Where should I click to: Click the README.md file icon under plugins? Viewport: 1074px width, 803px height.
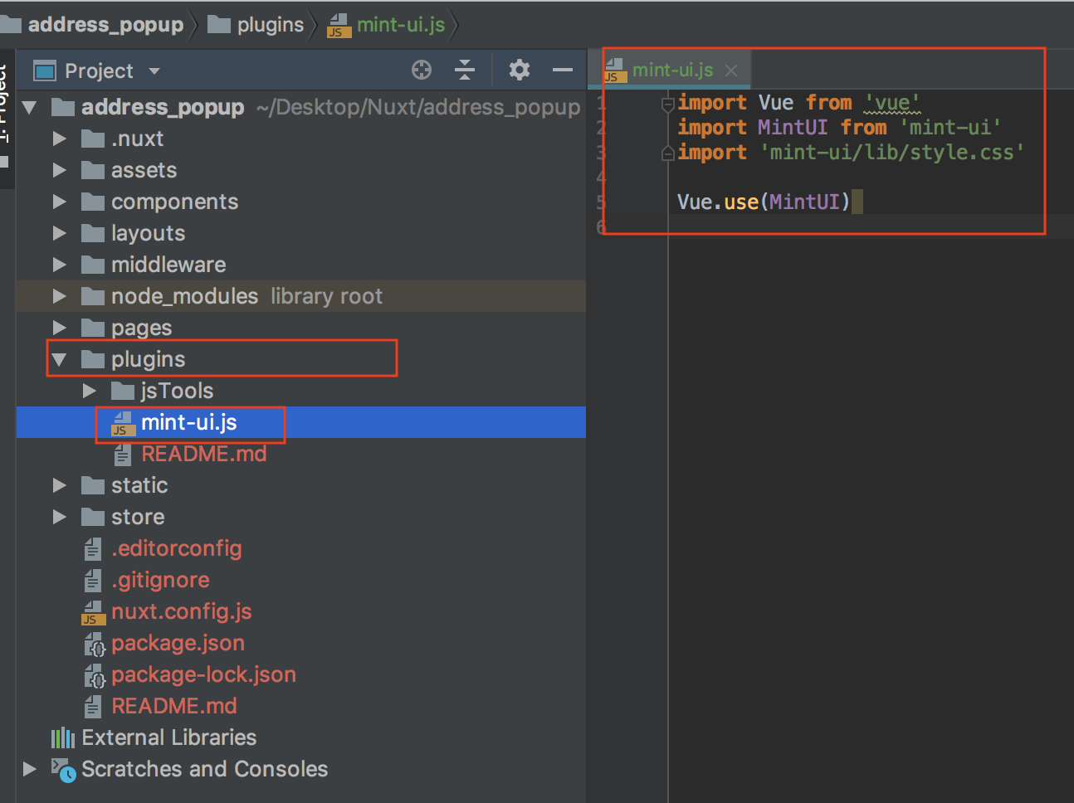(x=123, y=455)
